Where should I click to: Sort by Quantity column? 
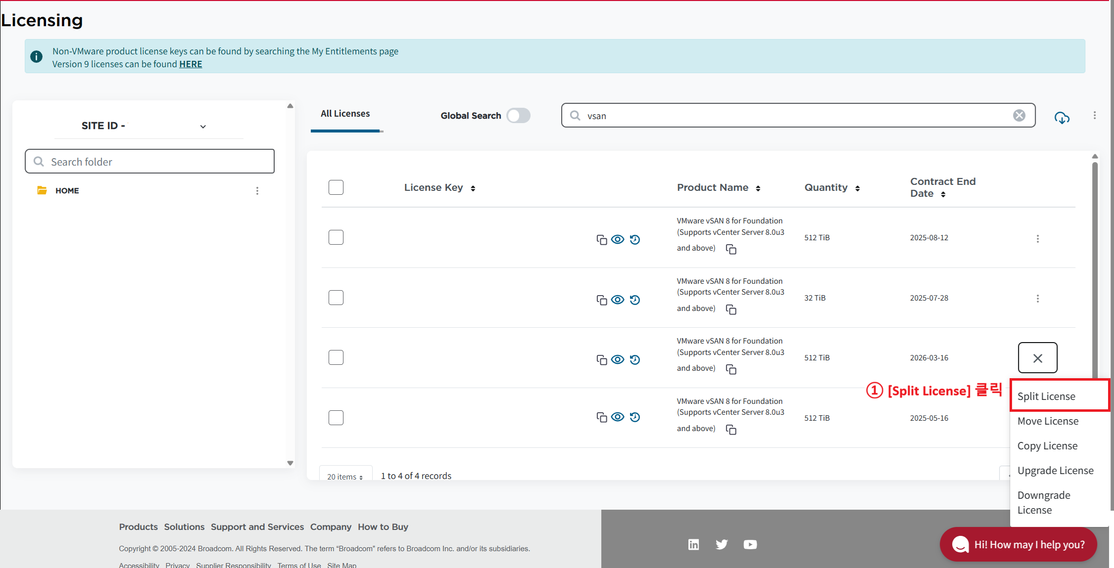(857, 188)
